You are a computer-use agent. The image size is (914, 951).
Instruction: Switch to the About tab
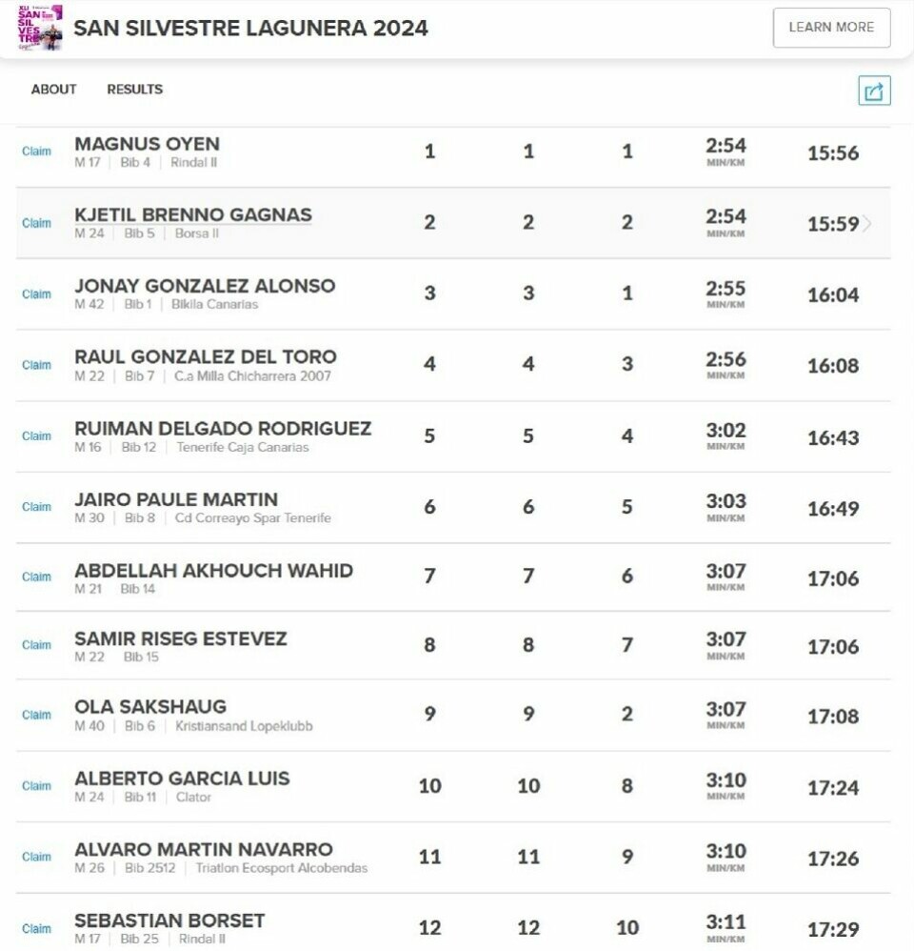53,90
